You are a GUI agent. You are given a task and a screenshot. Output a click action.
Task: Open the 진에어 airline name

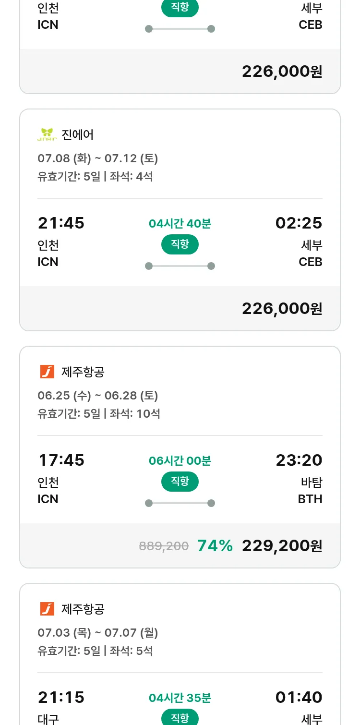[78, 135]
